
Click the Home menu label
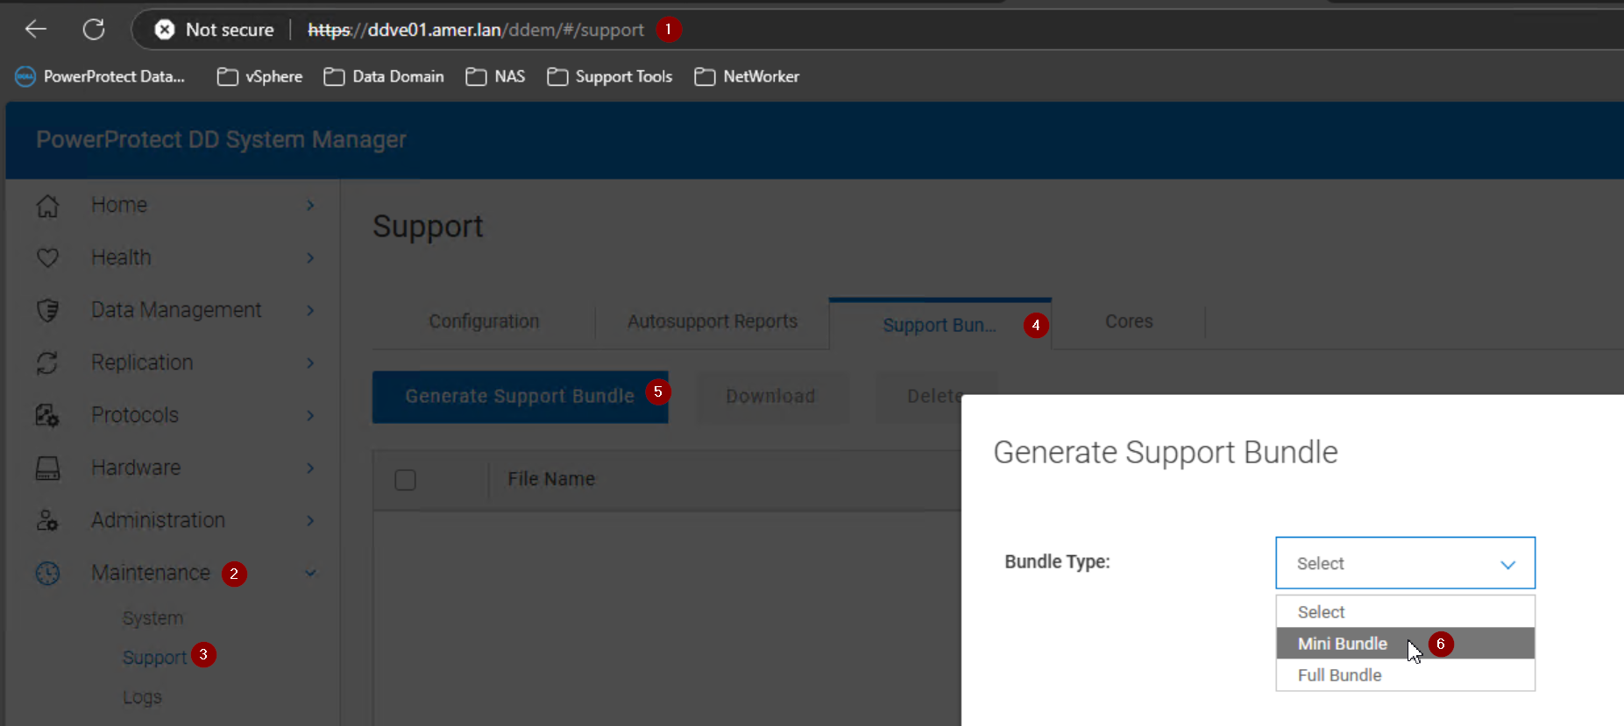click(119, 205)
